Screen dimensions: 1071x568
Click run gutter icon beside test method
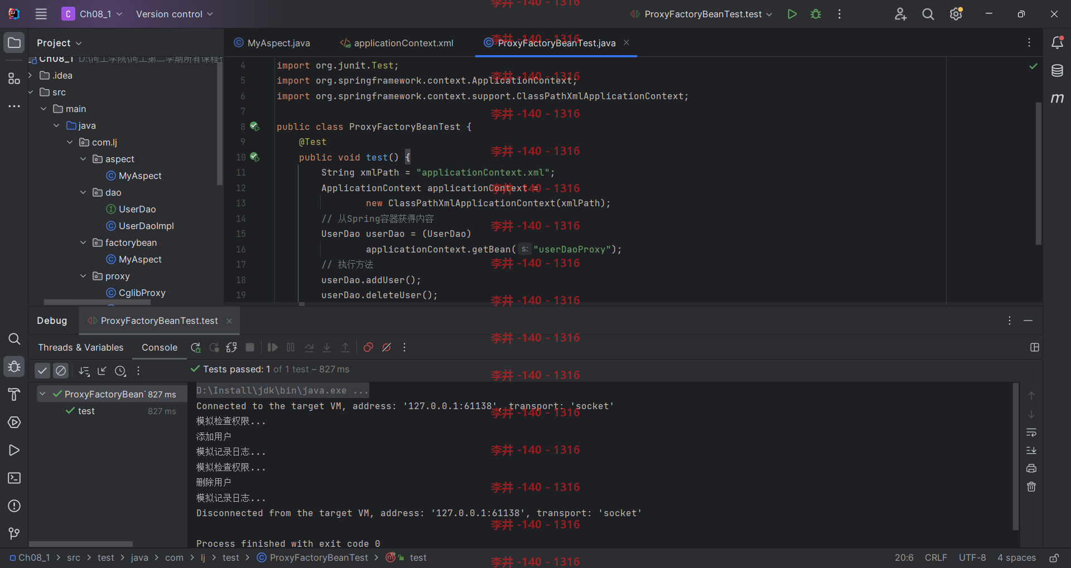point(254,157)
